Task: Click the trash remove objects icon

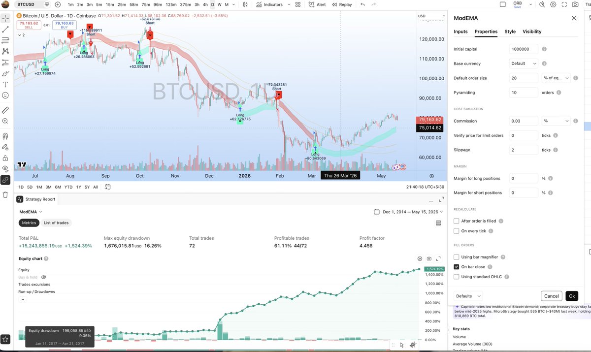Action: [x=5, y=194]
